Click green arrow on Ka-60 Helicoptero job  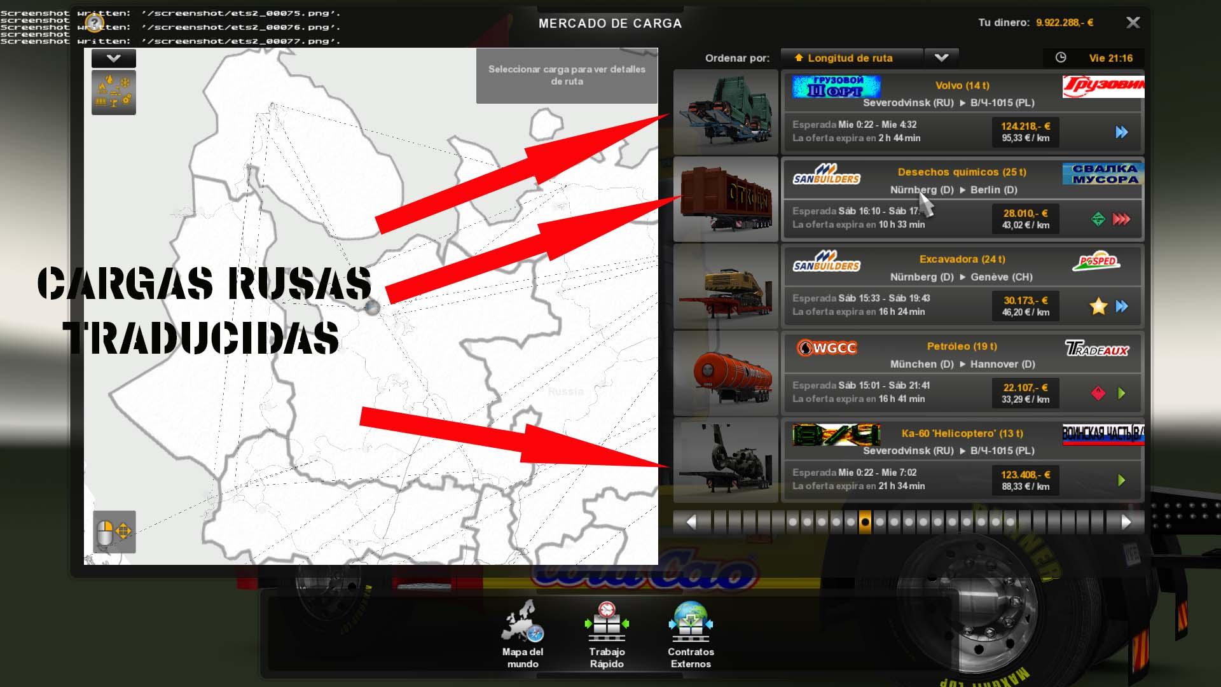pyautogui.click(x=1122, y=480)
